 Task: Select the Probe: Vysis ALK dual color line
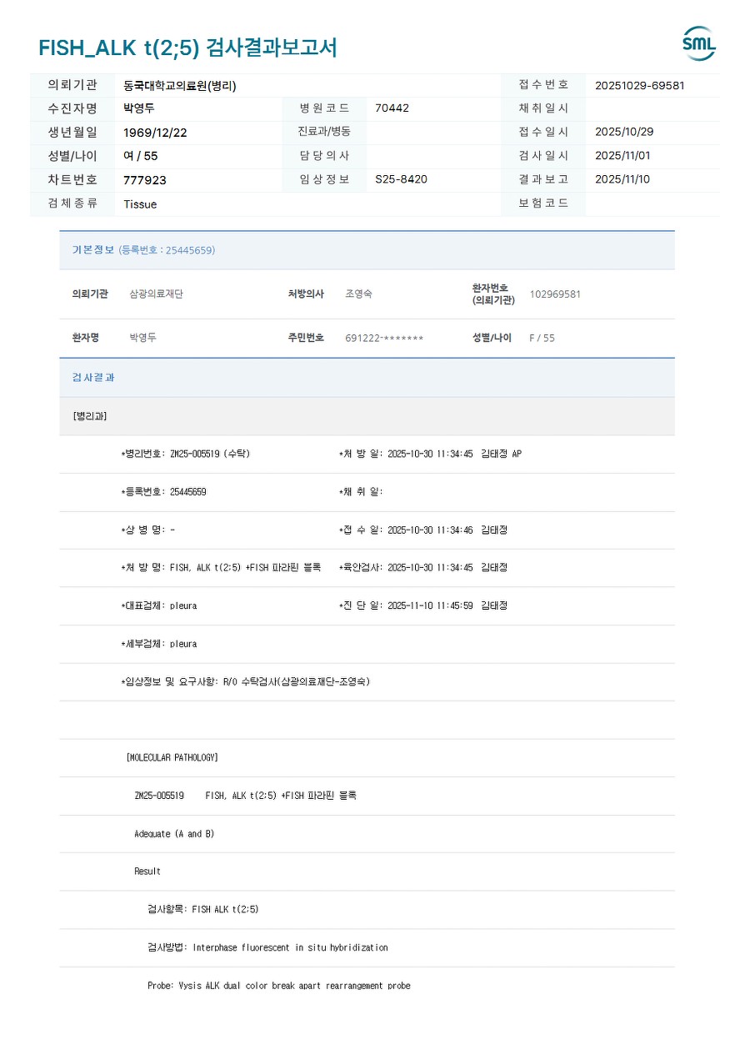click(x=278, y=985)
